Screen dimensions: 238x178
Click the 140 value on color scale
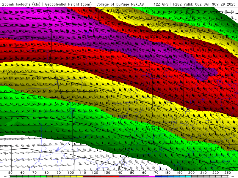point(119,173)
